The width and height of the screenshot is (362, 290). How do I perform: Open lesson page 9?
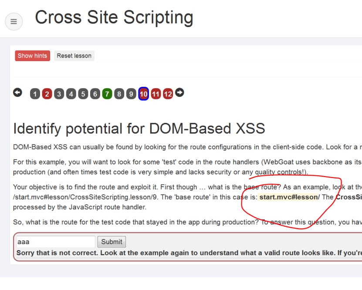[x=131, y=94]
